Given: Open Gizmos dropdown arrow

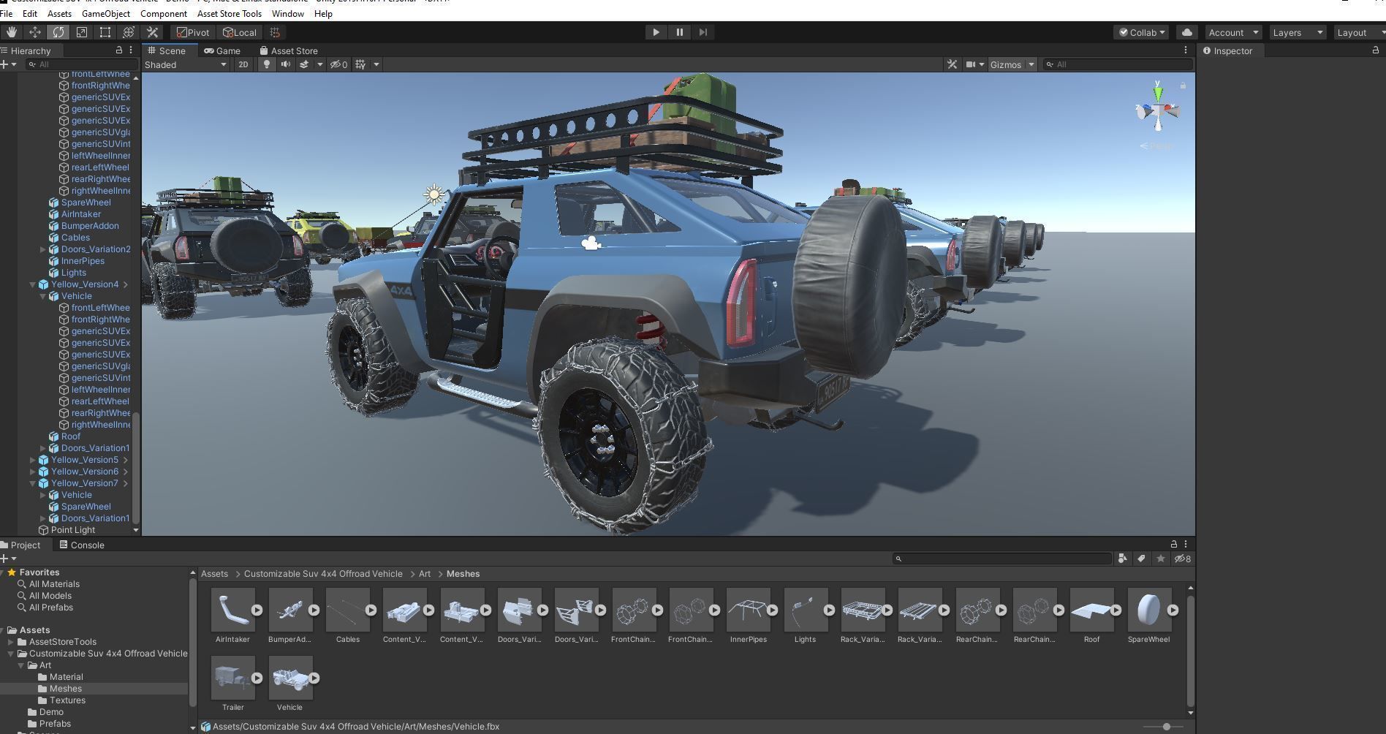Looking at the screenshot, I should point(1031,64).
